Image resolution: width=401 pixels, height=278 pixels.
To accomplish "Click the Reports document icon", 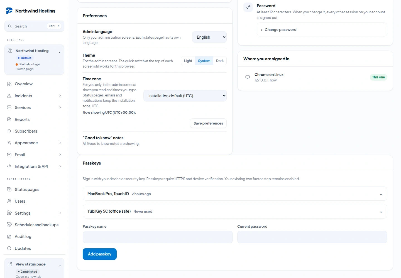I will coord(9,119).
